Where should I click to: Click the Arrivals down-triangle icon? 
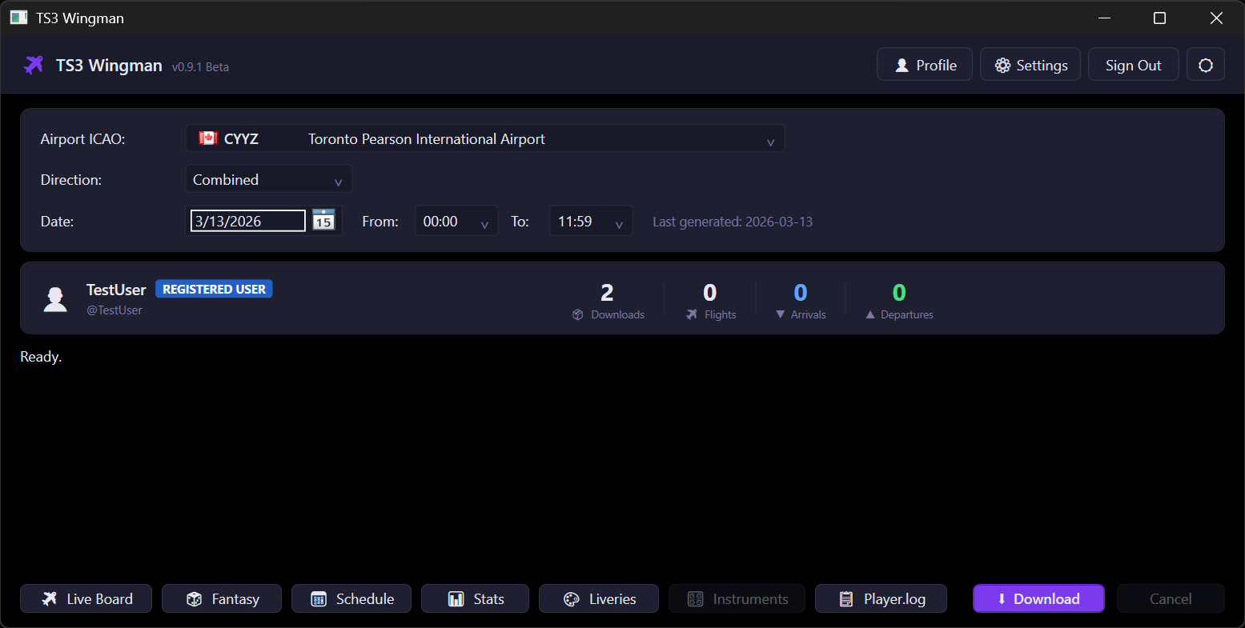[781, 314]
